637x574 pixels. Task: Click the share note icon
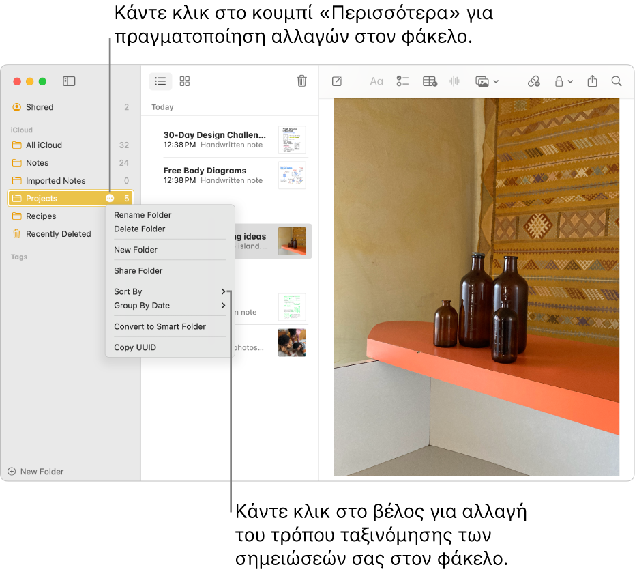pos(592,81)
